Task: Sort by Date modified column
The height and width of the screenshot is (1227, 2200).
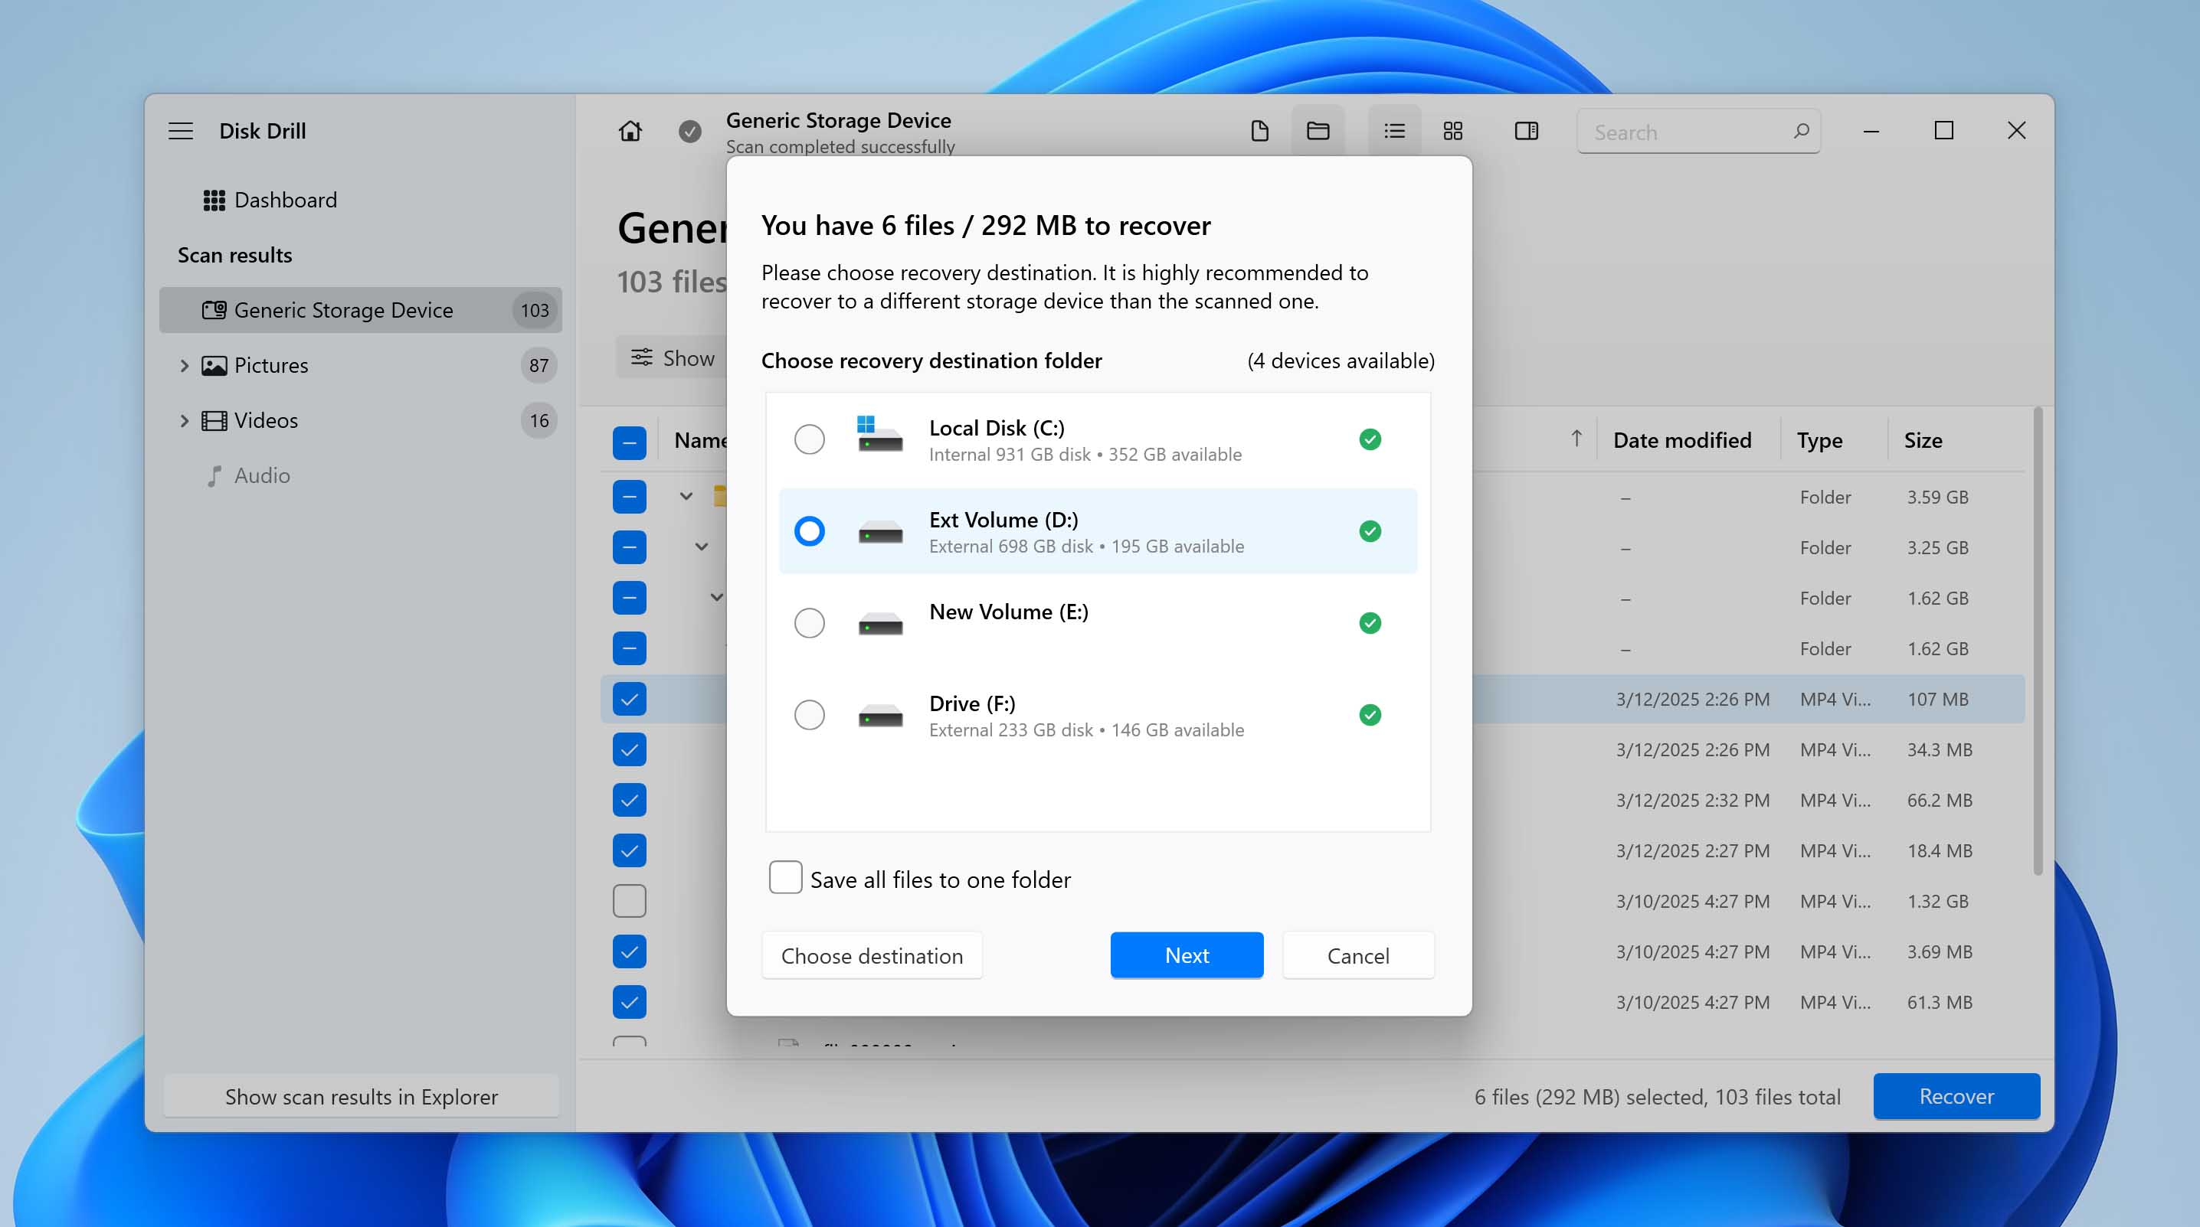Action: pos(1681,440)
